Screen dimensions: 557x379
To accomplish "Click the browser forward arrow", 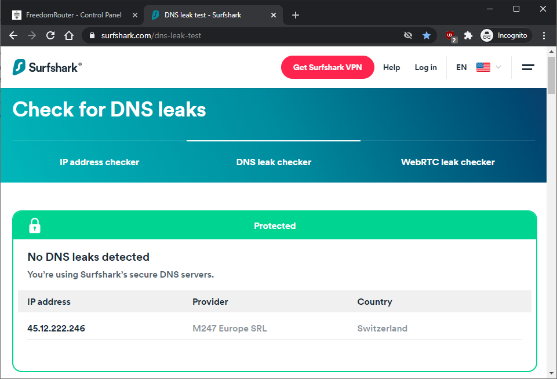I will [32, 35].
